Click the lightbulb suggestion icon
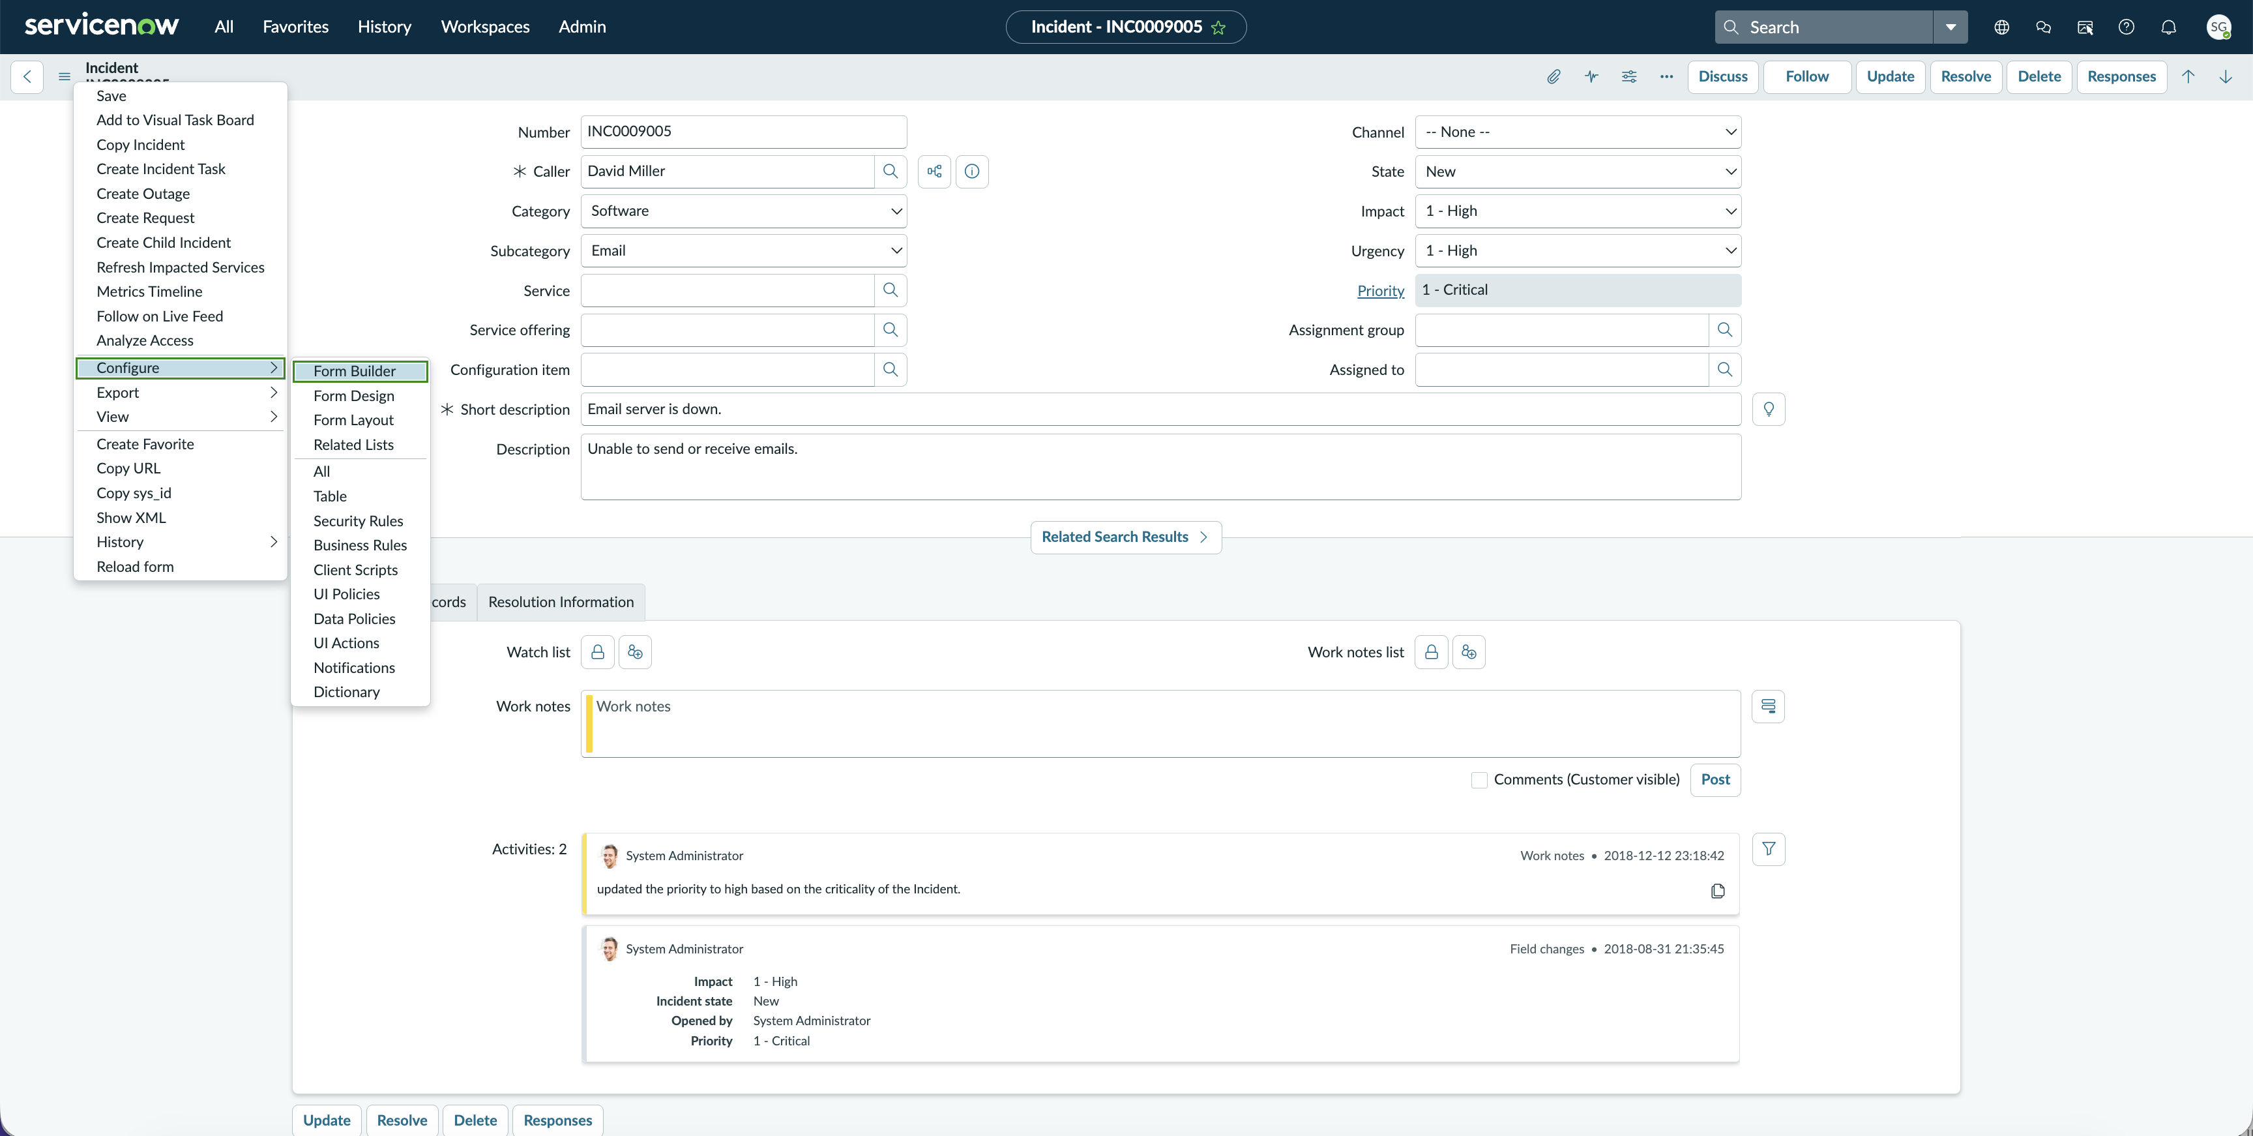 pyautogui.click(x=1769, y=410)
